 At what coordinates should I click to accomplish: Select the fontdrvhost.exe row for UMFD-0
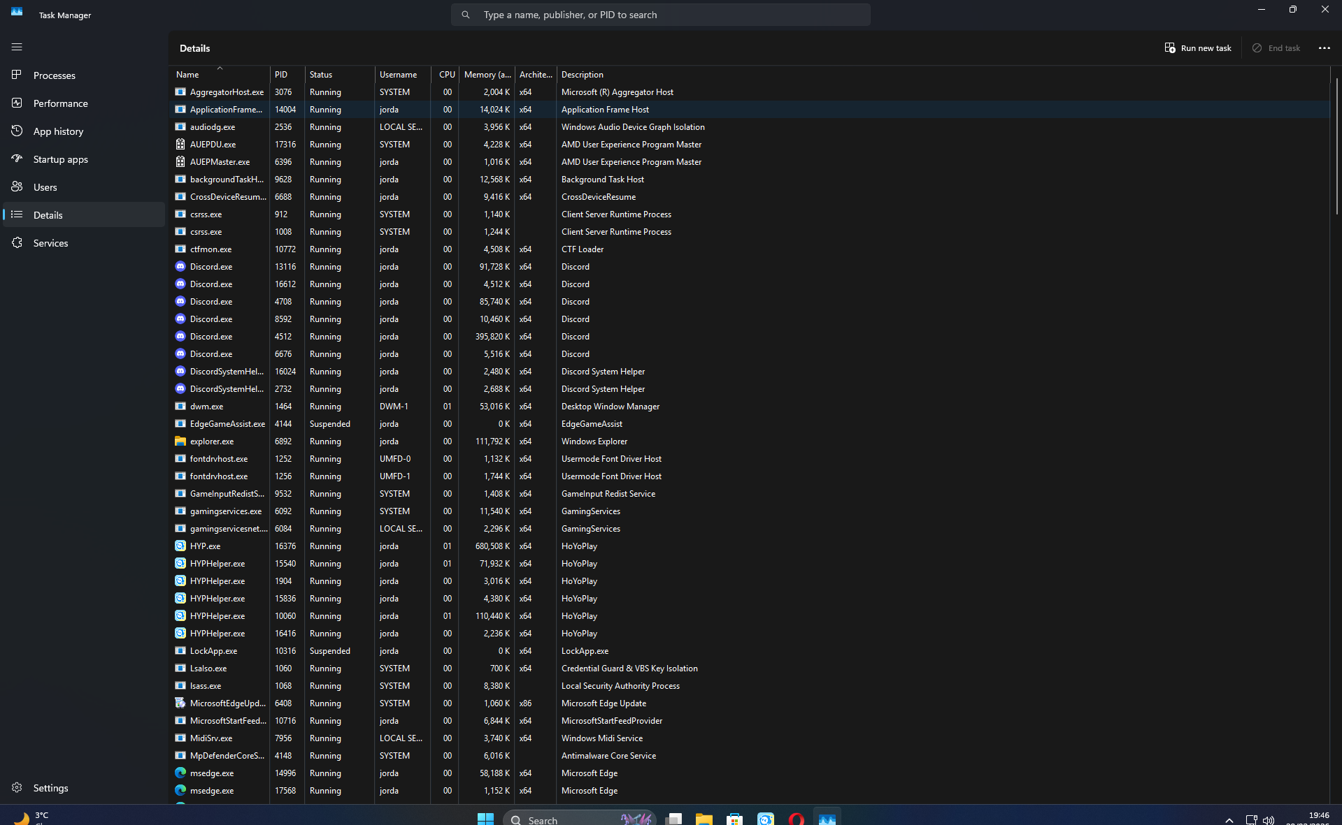(x=750, y=459)
